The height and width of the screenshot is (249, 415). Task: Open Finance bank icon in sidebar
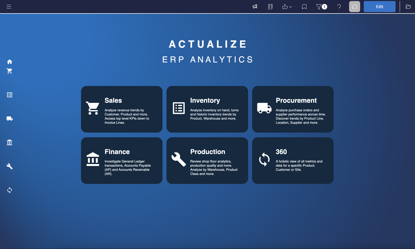pyautogui.click(x=9, y=142)
